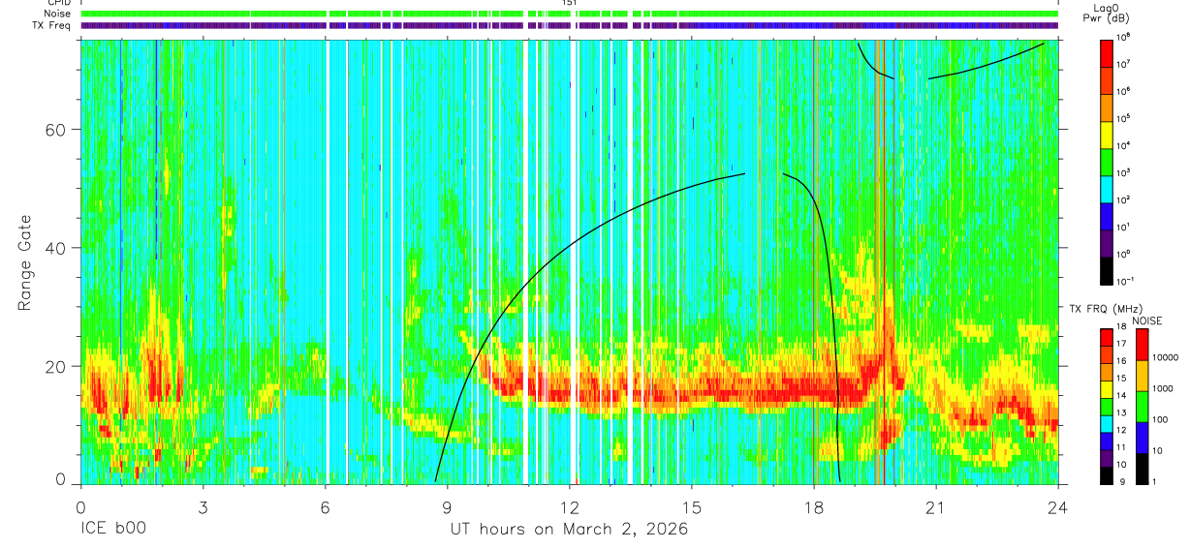Click the '100' label on NOISE colorbar
The height and width of the screenshot is (549, 1190).
tap(1161, 419)
